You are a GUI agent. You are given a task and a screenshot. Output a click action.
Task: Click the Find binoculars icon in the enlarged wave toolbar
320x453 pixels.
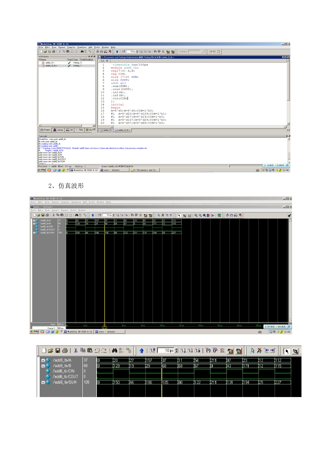click(115, 351)
